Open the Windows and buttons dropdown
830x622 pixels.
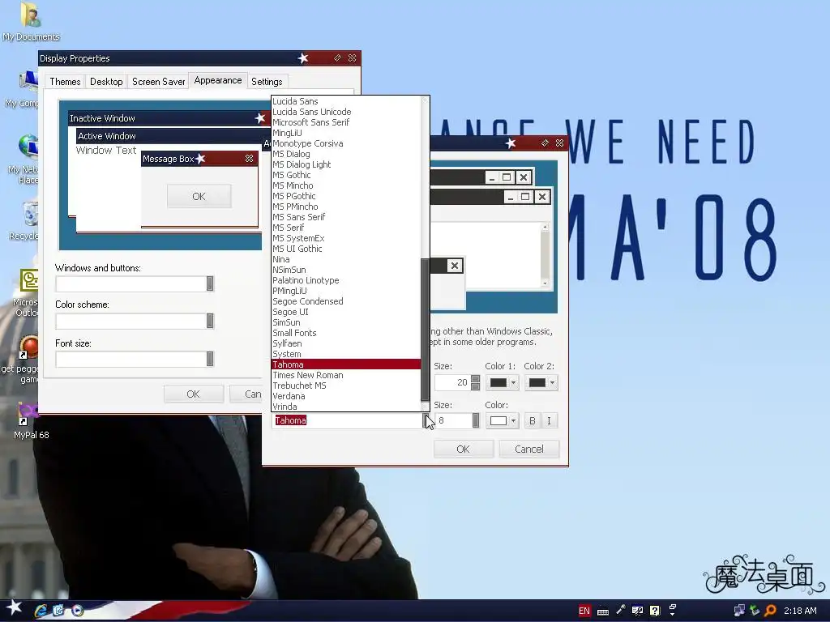tap(210, 283)
